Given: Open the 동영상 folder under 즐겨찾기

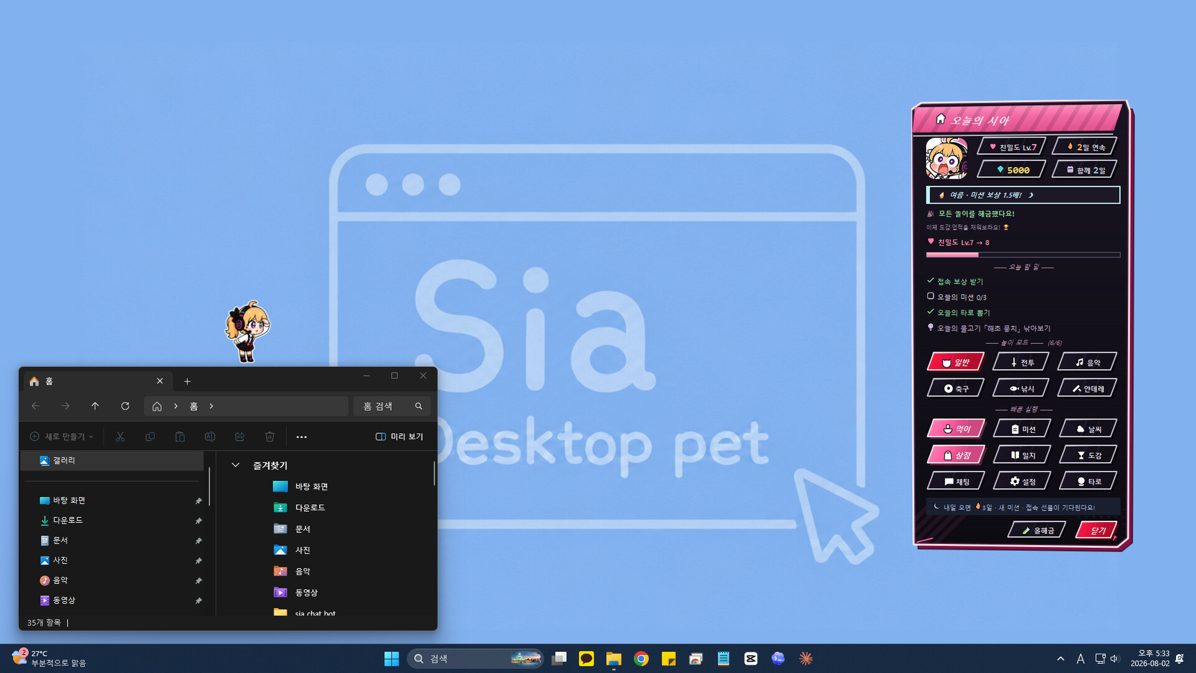Looking at the screenshot, I should (x=295, y=593).
